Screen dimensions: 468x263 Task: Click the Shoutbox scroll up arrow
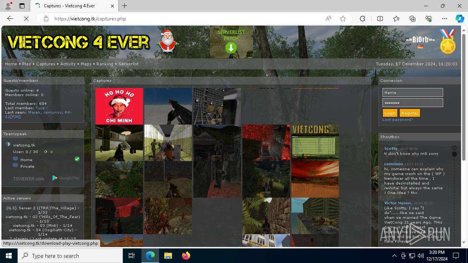tap(454, 148)
